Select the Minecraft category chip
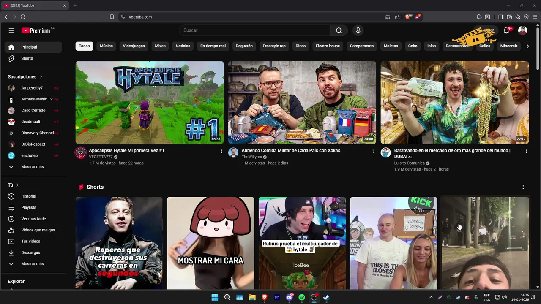This screenshot has height=304, width=541. [x=509, y=46]
